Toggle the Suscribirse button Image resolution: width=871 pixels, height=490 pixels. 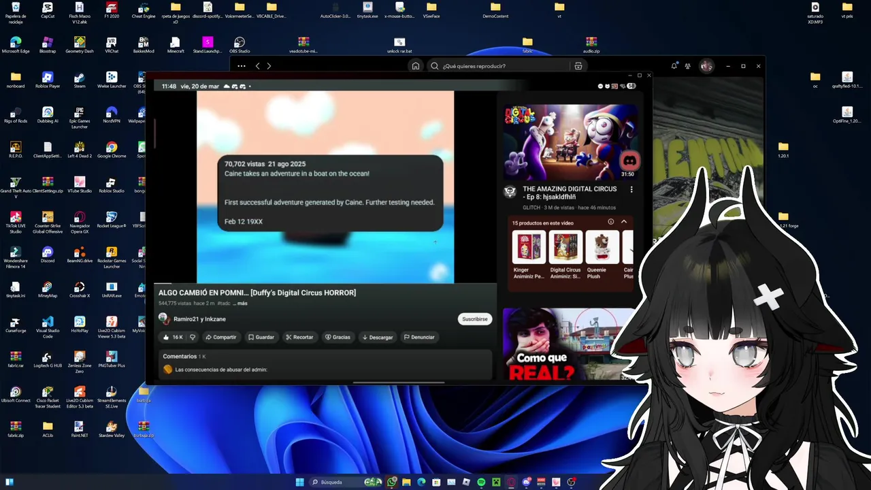474,319
